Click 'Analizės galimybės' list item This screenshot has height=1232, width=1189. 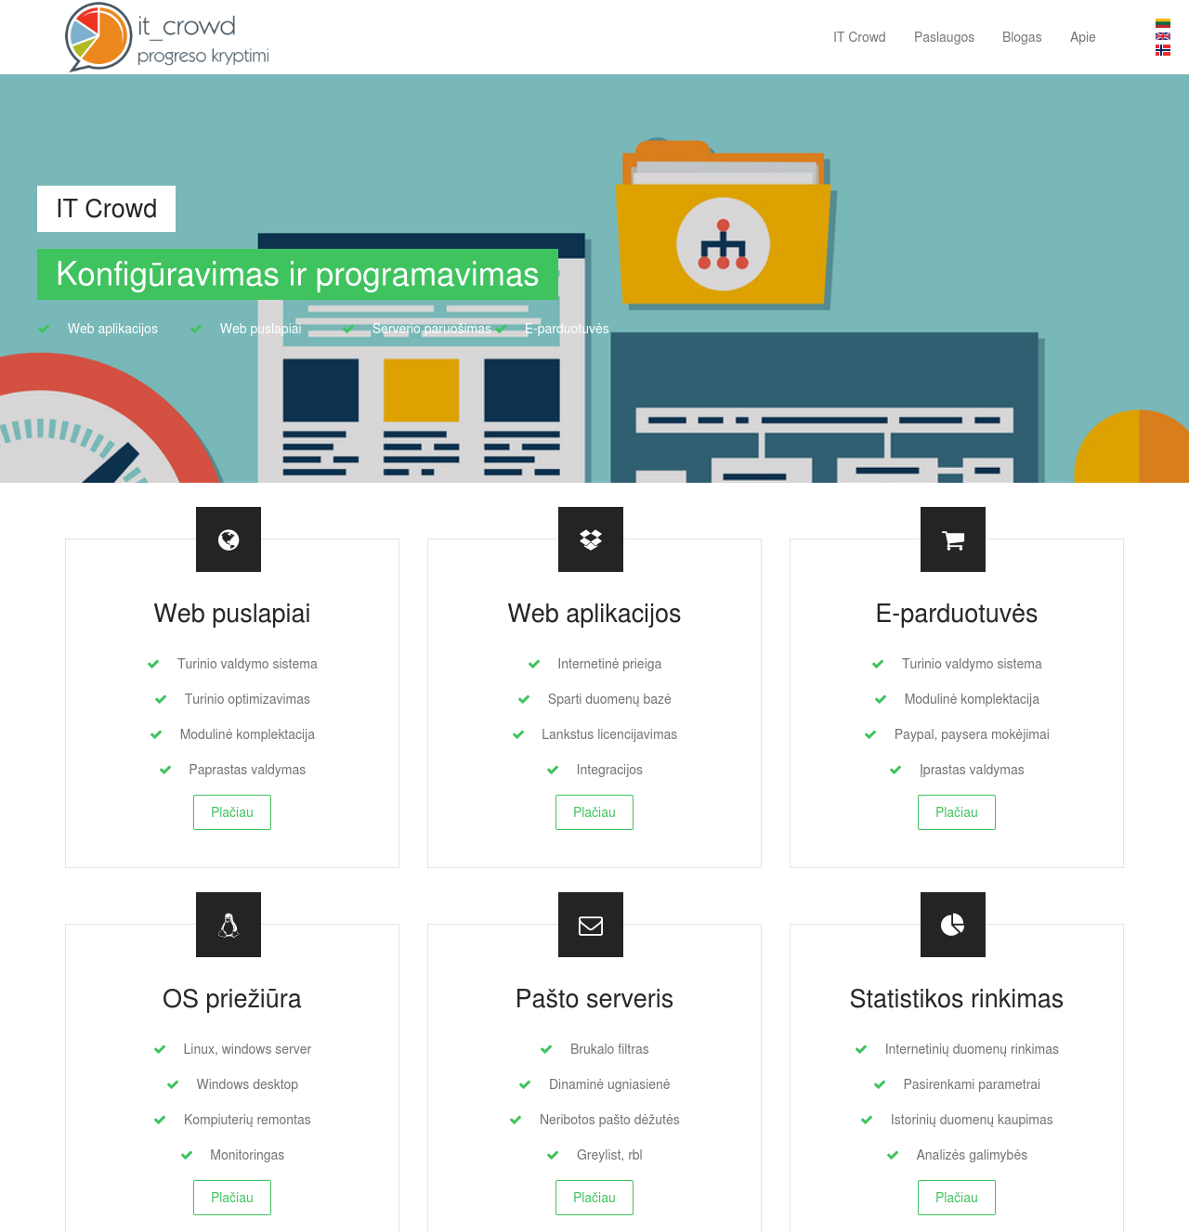point(972,1155)
